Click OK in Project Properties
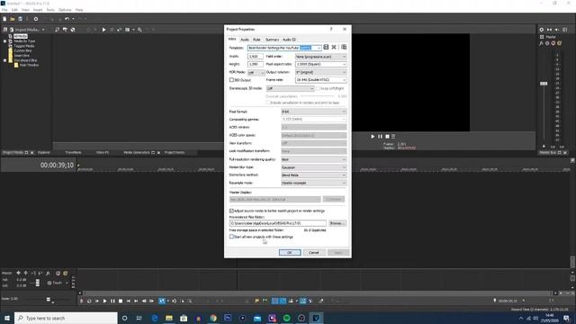Viewport: 576px width, 324px height. 290,252
